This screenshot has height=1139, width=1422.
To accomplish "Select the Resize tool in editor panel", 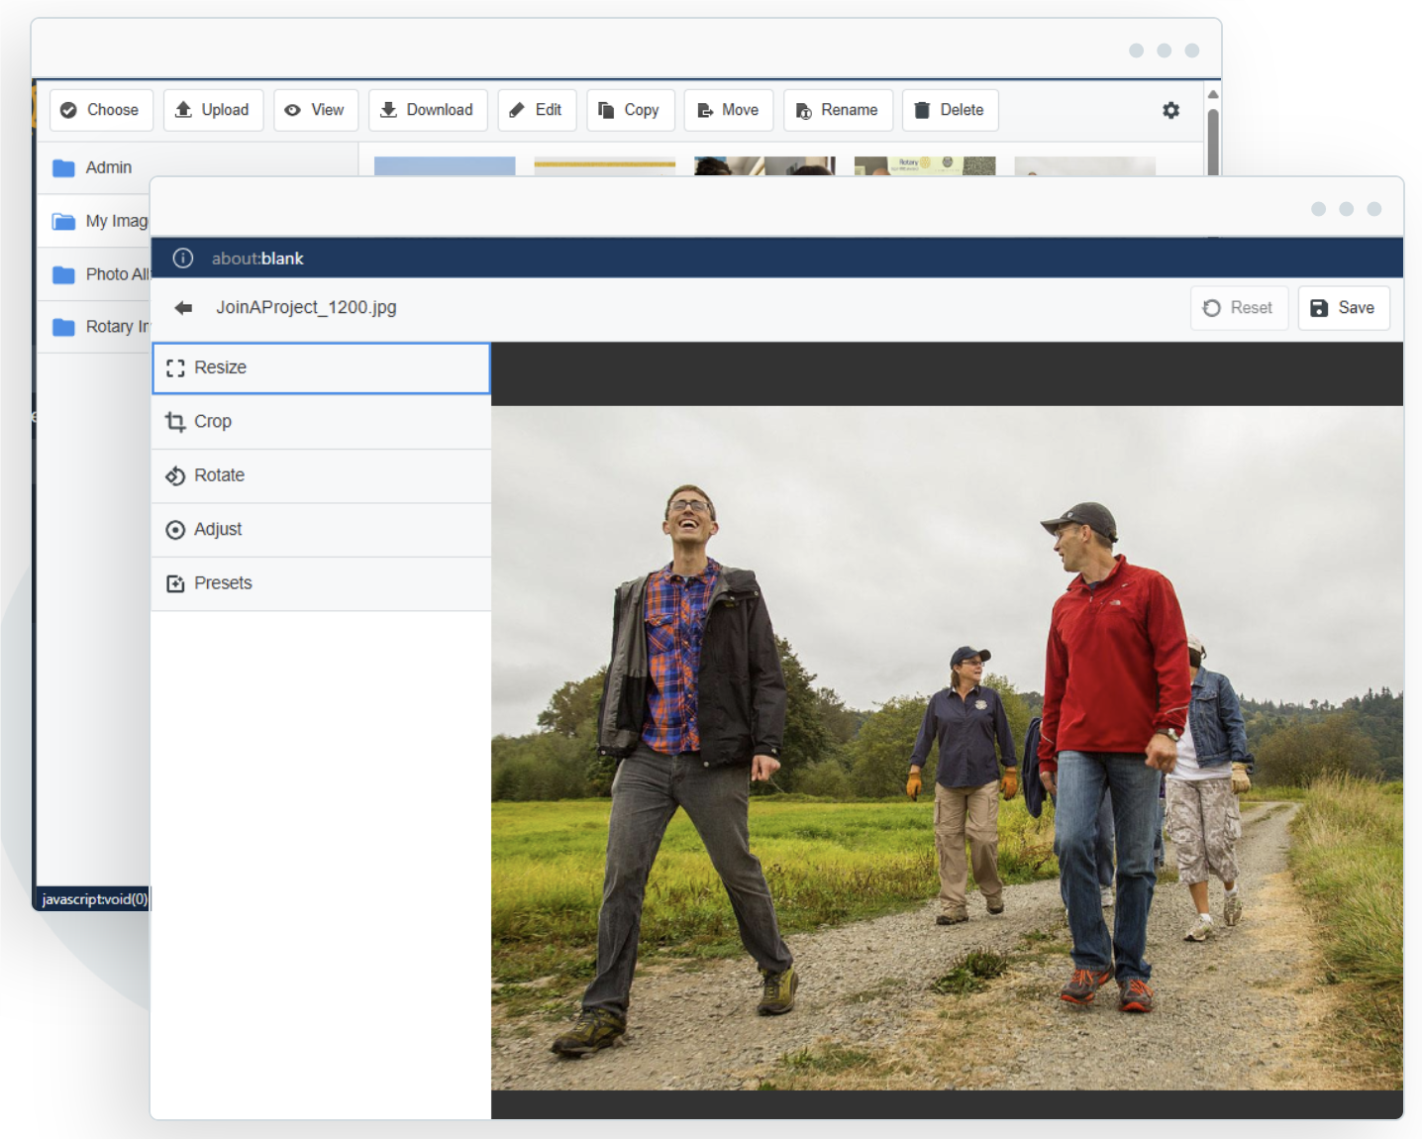I will tap(321, 368).
